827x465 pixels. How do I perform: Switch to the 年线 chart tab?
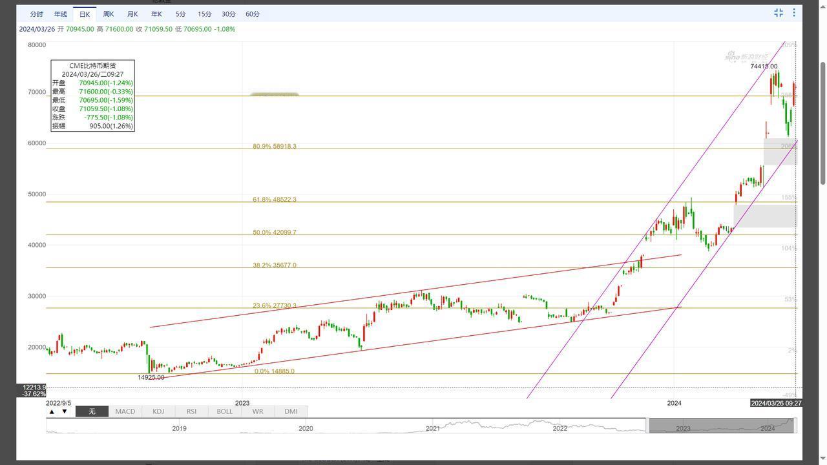[x=61, y=14]
